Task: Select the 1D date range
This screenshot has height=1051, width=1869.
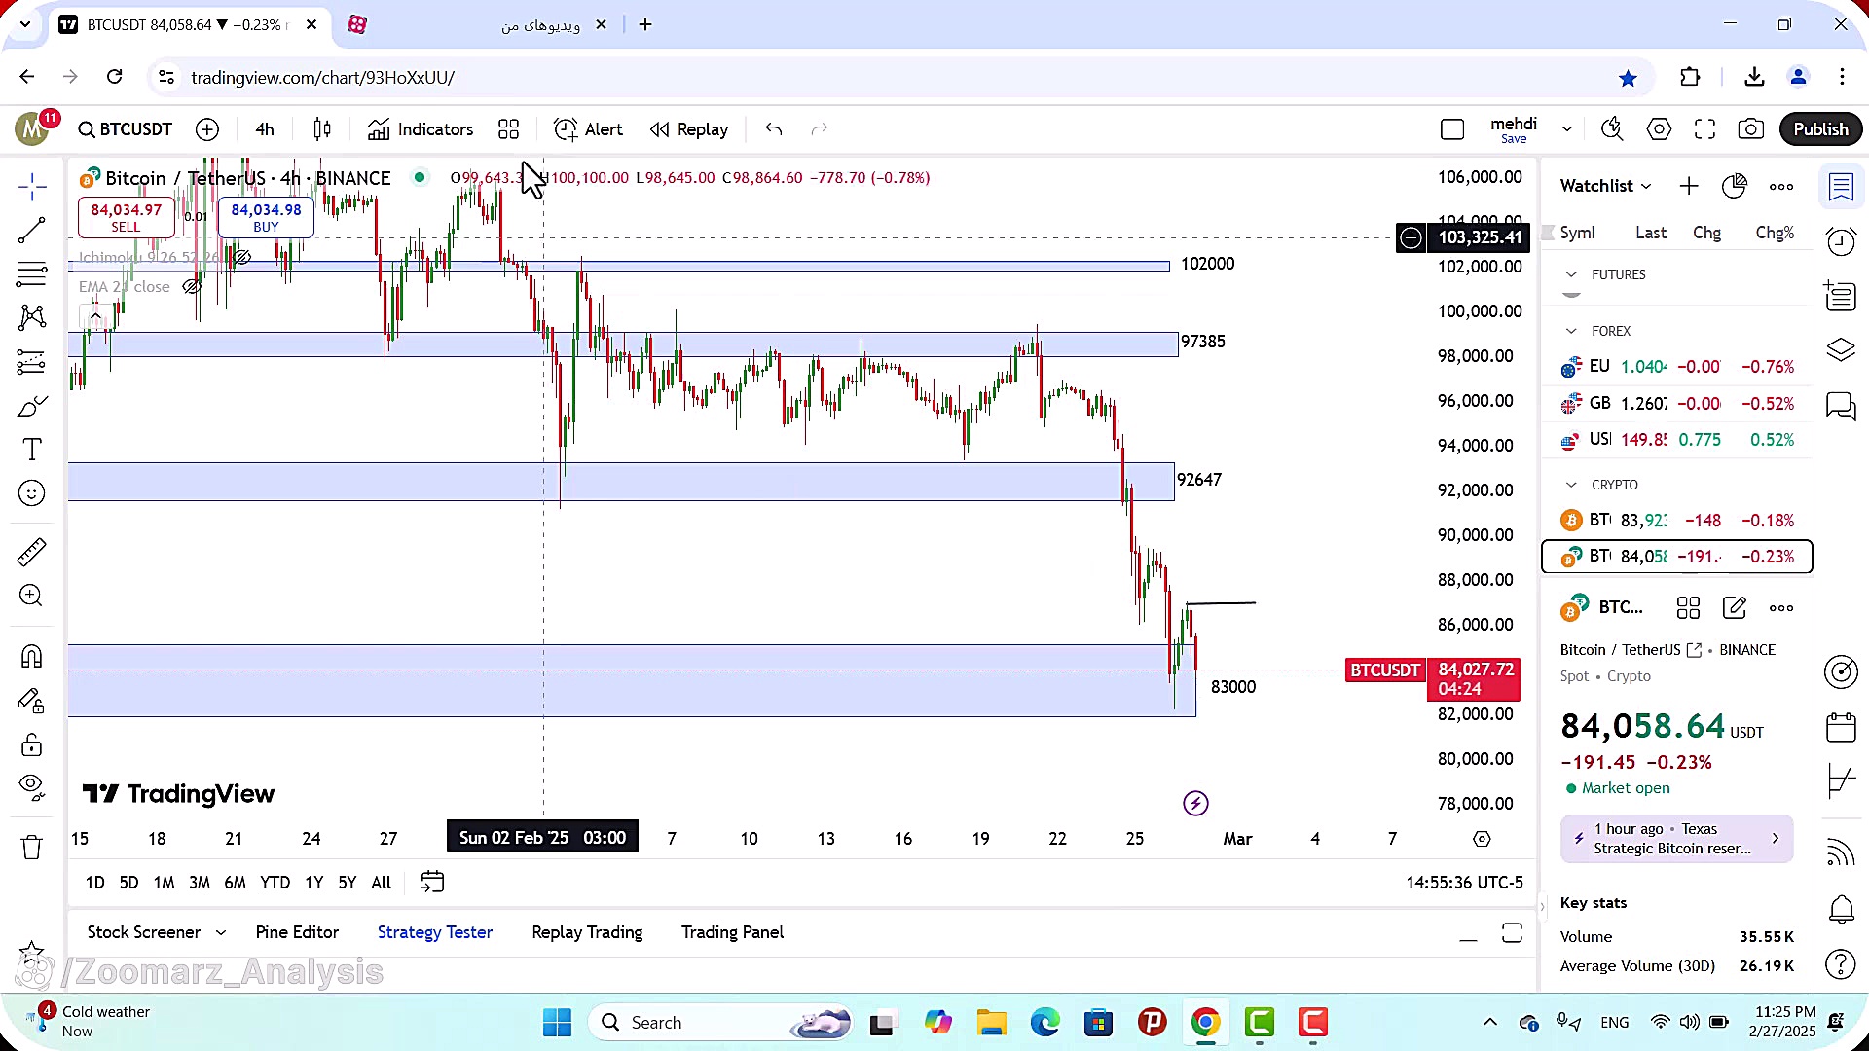Action: click(94, 883)
